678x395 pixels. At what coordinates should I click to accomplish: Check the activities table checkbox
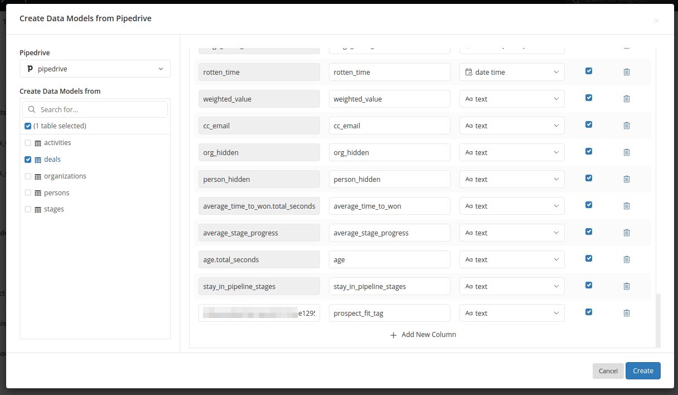[28, 143]
